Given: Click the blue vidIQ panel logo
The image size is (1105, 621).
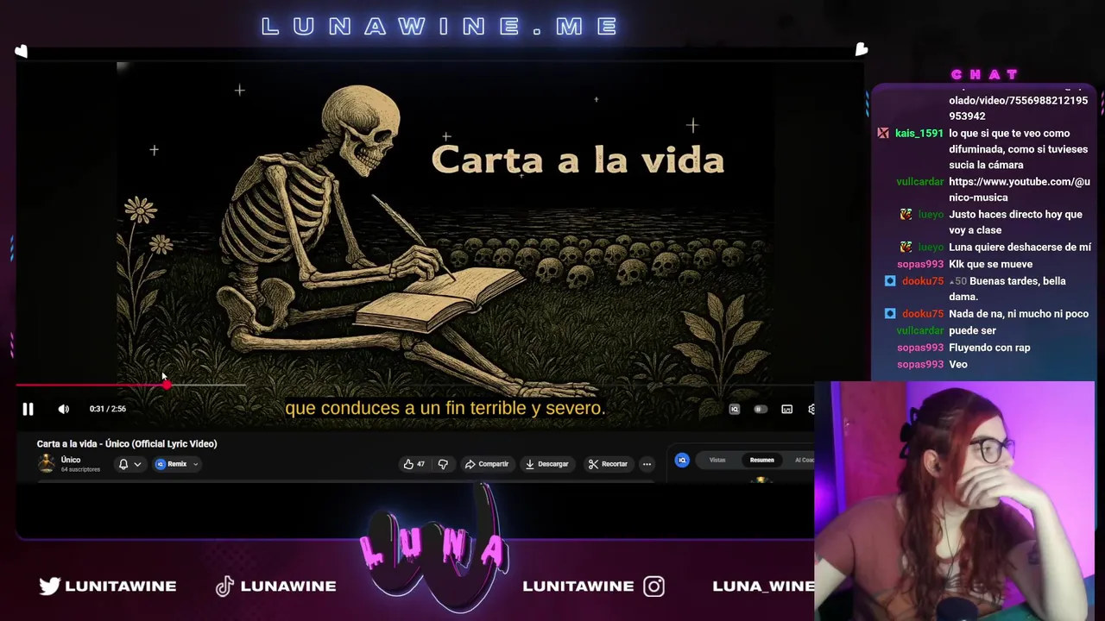Looking at the screenshot, I should pos(682,460).
